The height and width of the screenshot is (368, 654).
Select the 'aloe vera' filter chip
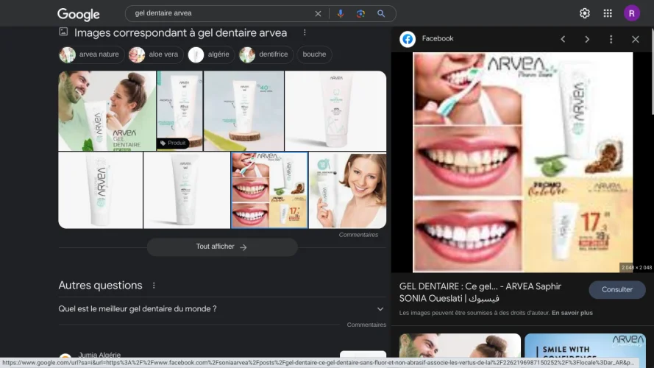(155, 54)
